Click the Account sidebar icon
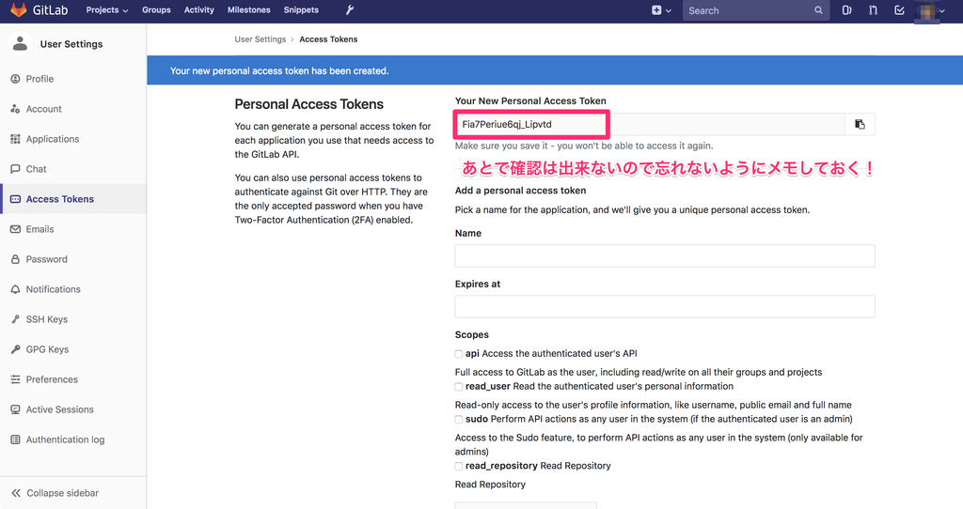963x509 pixels. pyautogui.click(x=15, y=109)
